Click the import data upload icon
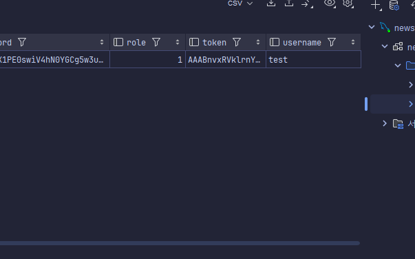This screenshot has height=259, width=415. [289, 3]
